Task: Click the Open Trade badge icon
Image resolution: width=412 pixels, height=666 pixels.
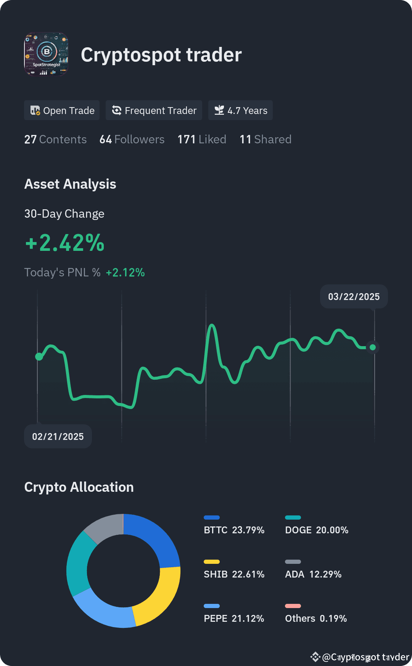Action: tap(35, 111)
